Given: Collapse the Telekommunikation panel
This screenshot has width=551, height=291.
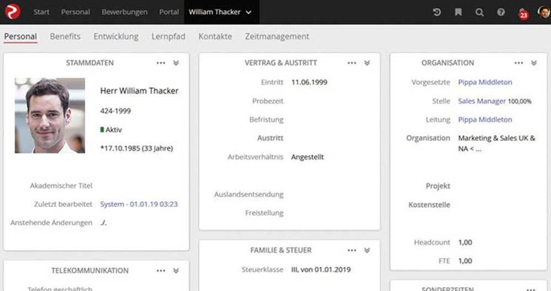Looking at the screenshot, I should point(176,271).
